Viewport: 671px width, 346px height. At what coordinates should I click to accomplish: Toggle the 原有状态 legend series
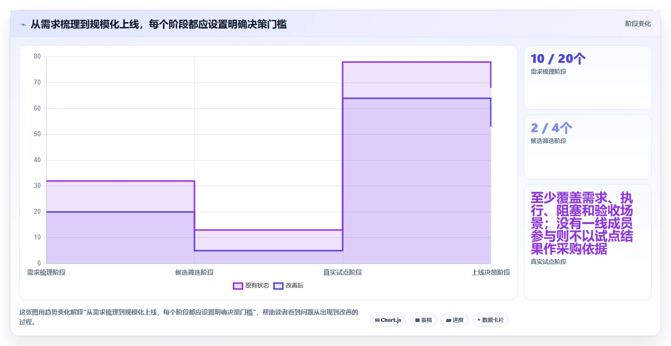(251, 286)
